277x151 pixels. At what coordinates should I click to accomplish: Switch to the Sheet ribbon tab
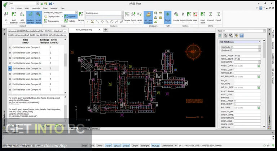(45, 8)
